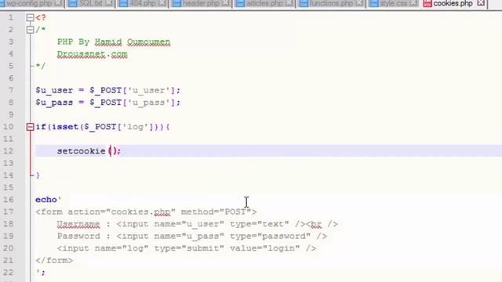Viewport: 502px width, 282px height.
Task: Click the closing brace on line 14
Action: (38, 175)
